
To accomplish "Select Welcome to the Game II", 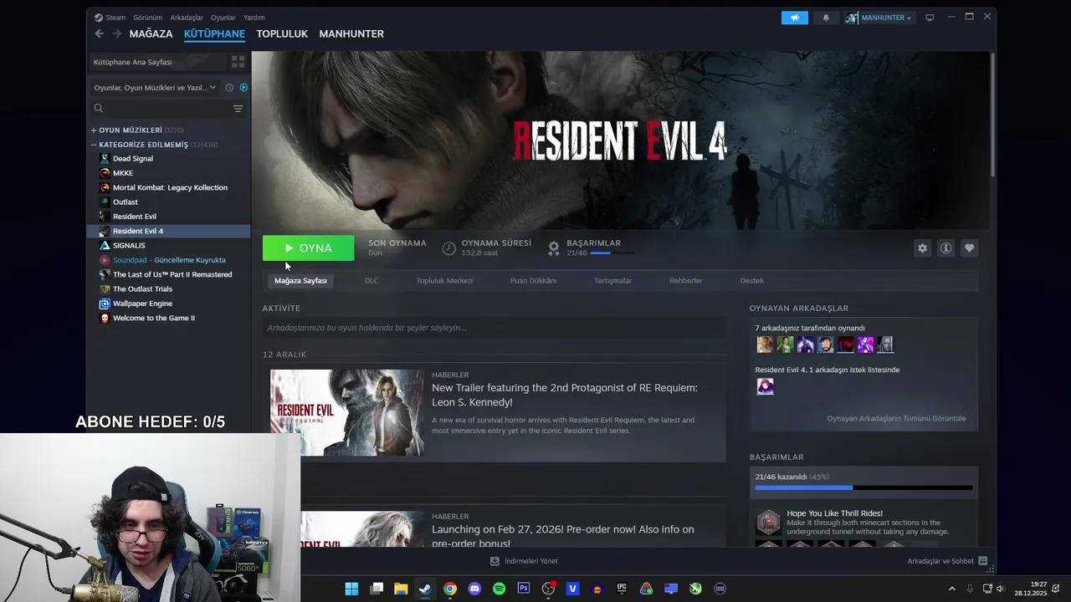I will pos(169,318).
